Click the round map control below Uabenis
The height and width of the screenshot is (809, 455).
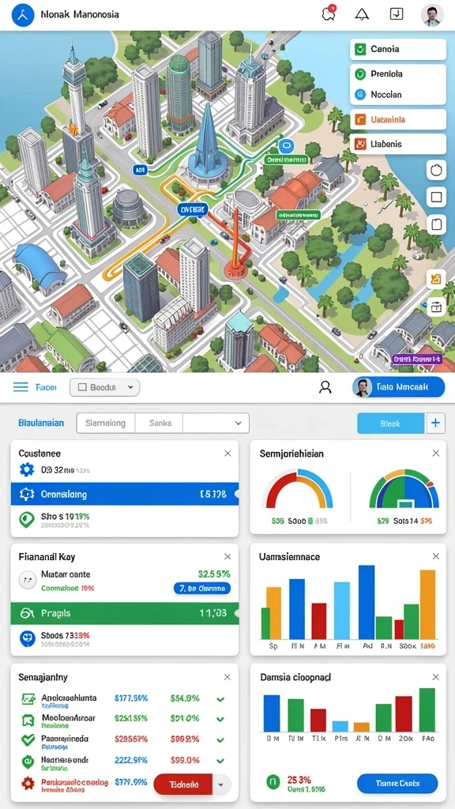click(x=436, y=170)
